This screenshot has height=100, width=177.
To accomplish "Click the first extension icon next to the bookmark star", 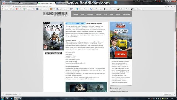I will click(168, 6).
